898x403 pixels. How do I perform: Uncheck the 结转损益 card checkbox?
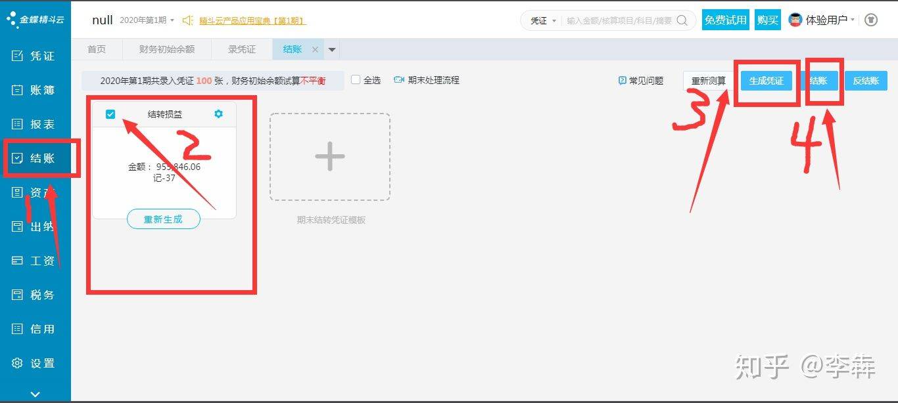(110, 114)
